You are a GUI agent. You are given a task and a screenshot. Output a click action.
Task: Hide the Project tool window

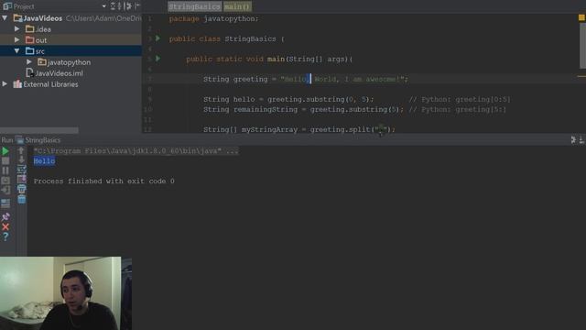[x=137, y=6]
